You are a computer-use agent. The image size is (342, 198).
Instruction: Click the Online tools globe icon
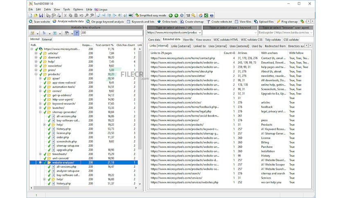pos(159,22)
